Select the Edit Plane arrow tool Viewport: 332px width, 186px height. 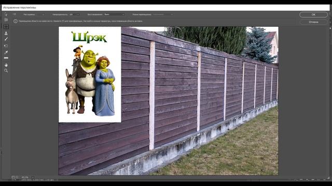click(x=6, y=14)
